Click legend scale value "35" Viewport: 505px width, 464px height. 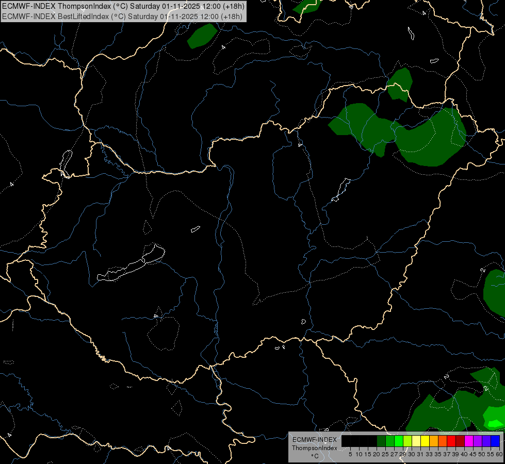[438, 454]
